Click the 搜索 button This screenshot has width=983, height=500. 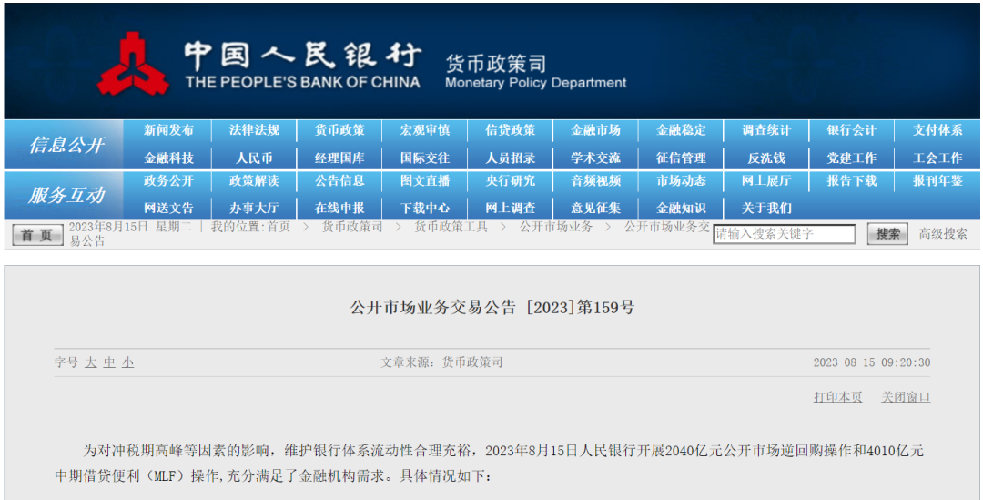tap(887, 234)
